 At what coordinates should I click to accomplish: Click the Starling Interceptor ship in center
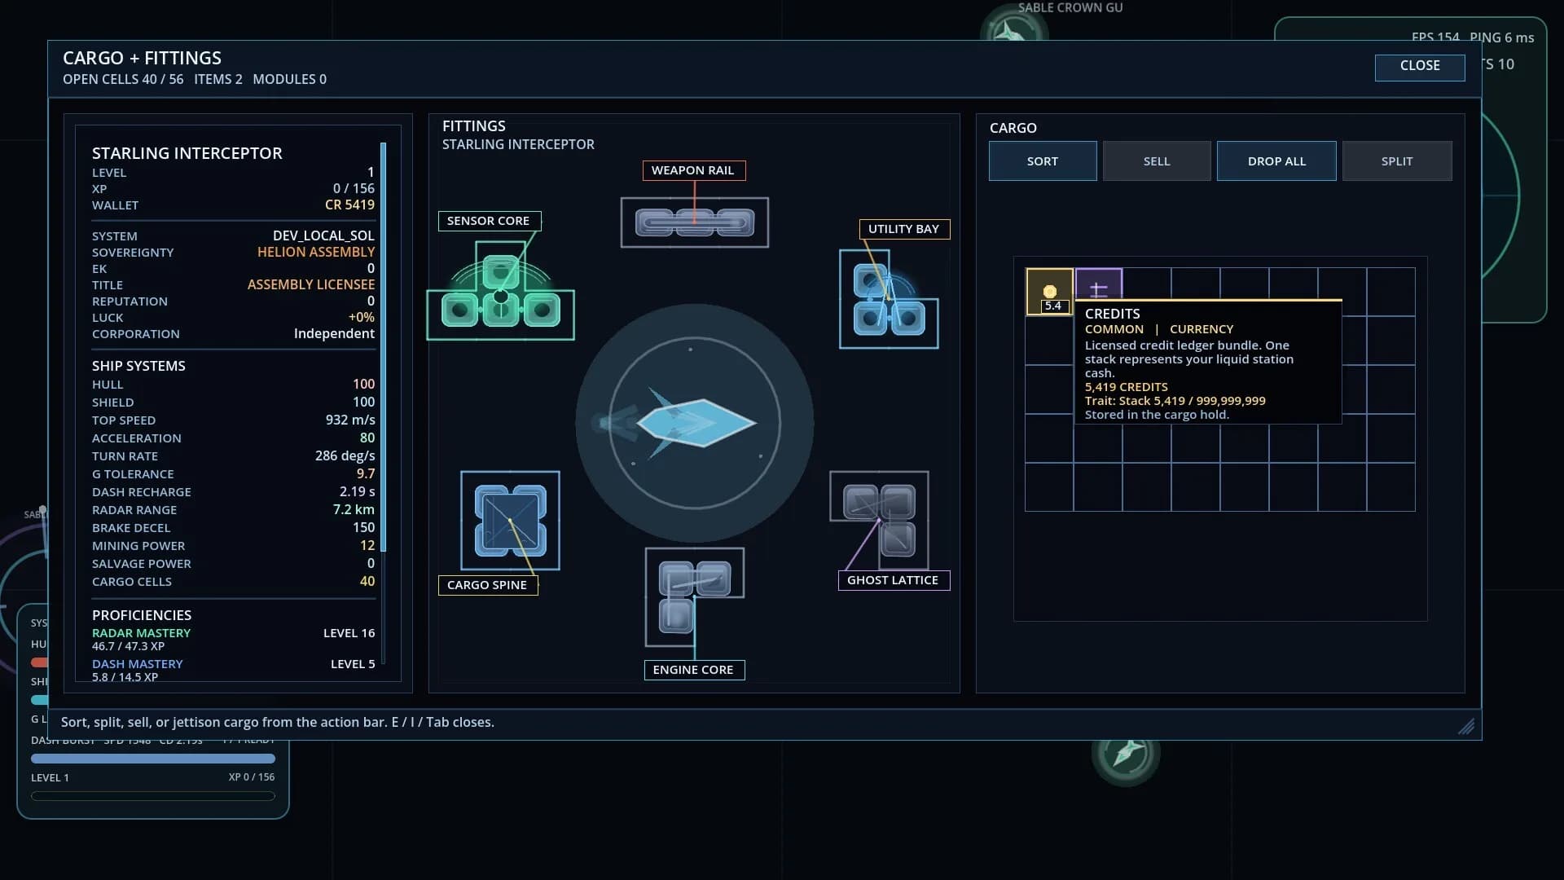[x=695, y=423]
